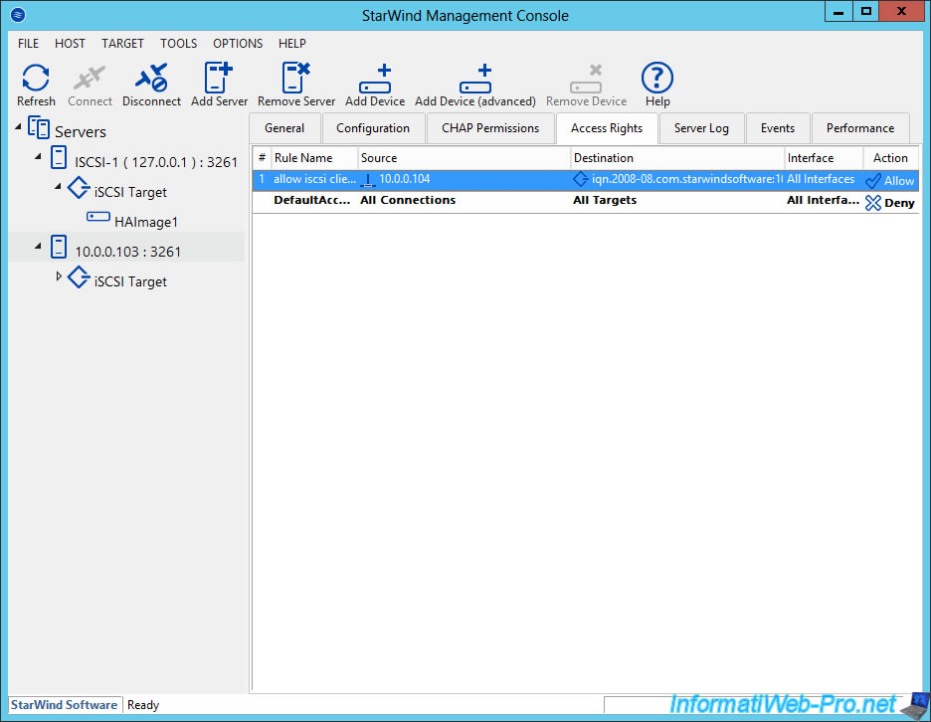931x722 pixels.
Task: Sort by the Rule Name column header
Action: coord(314,158)
